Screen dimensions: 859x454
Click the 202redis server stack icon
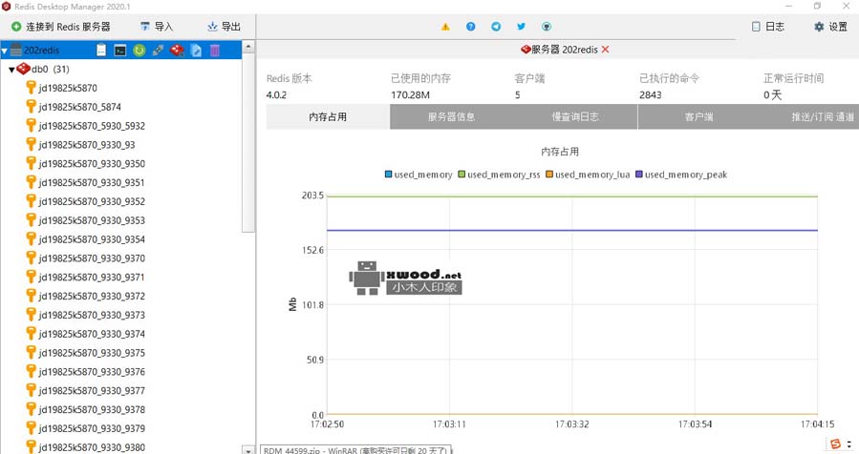pyautogui.click(x=16, y=50)
